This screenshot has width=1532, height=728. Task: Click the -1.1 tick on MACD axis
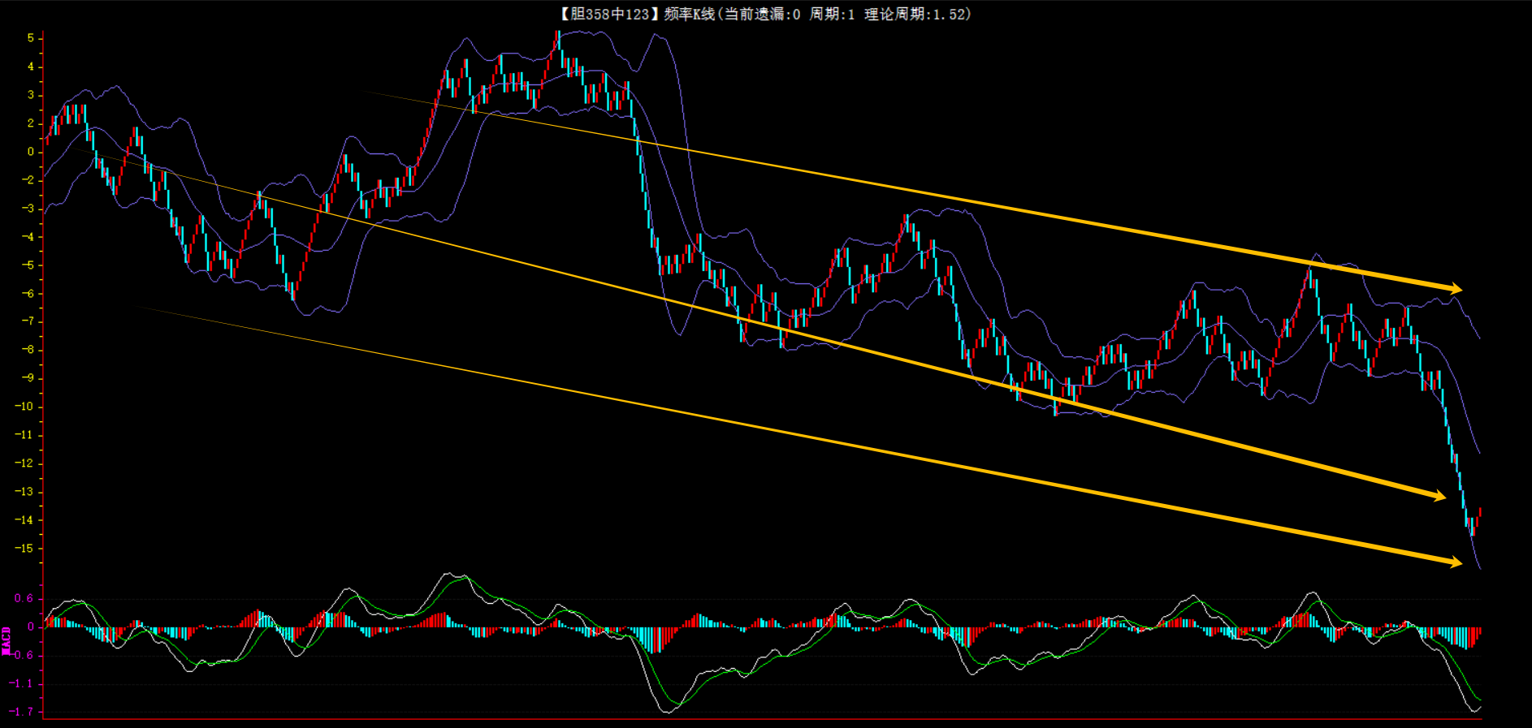click(x=22, y=683)
